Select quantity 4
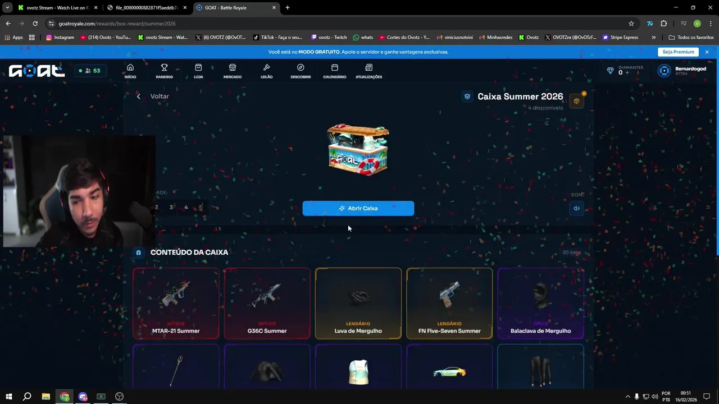 coord(186,208)
